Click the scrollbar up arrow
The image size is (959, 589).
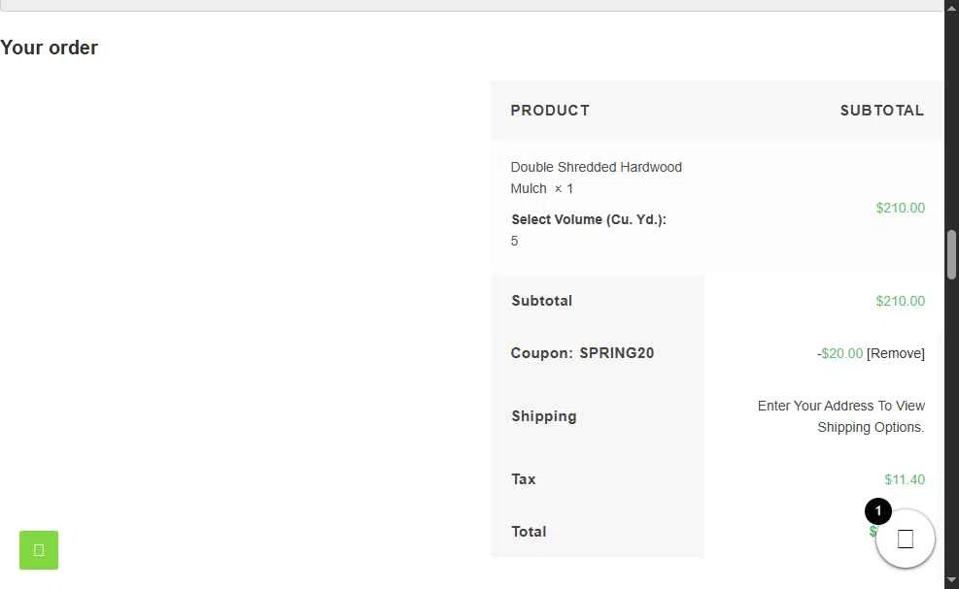pyautogui.click(x=951, y=7)
